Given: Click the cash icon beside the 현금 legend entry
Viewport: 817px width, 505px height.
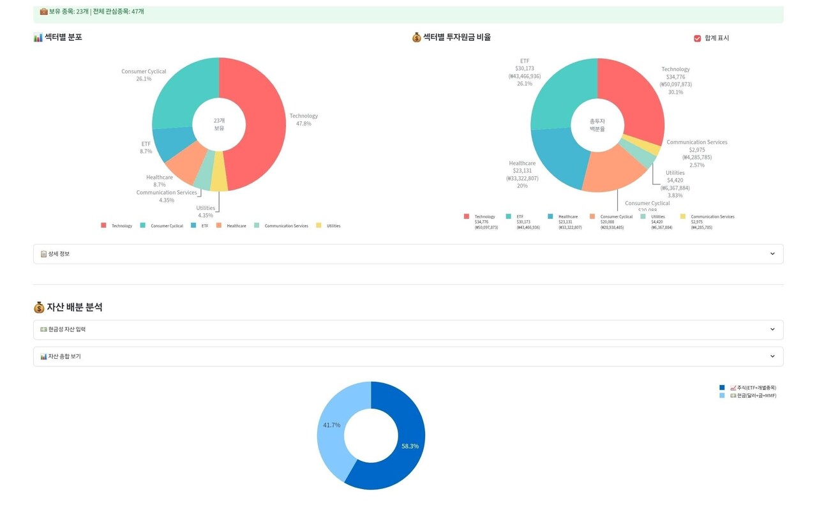Looking at the screenshot, I should [733, 395].
